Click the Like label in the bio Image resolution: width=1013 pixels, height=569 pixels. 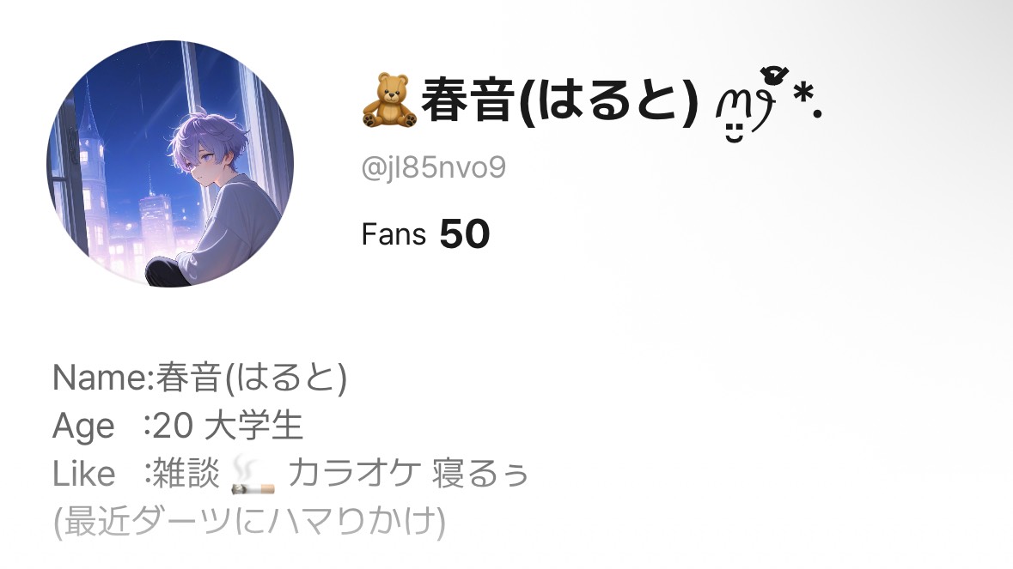tap(84, 474)
